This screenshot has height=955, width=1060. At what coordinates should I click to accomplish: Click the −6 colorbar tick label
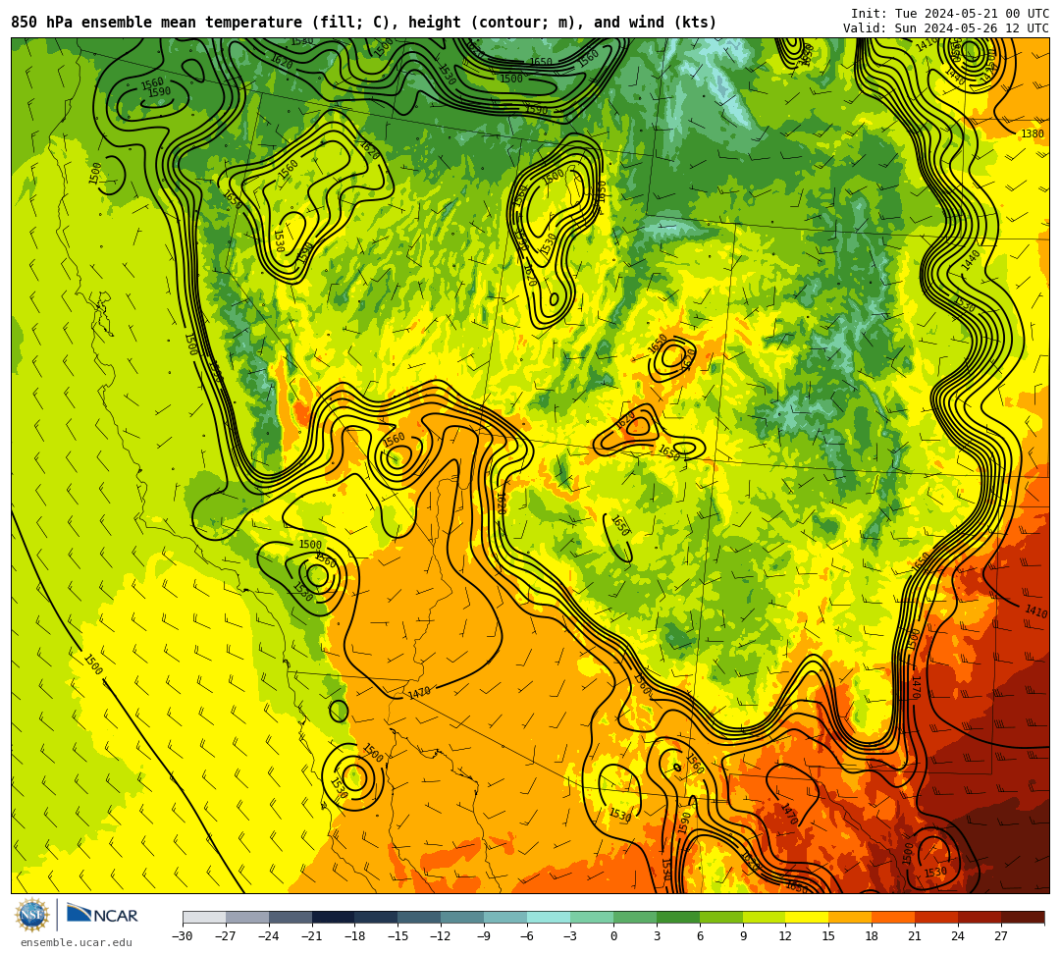click(x=525, y=936)
